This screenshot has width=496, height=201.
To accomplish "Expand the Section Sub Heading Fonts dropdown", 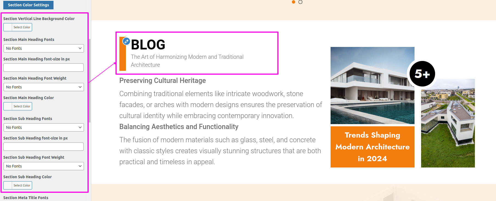I will [x=44, y=127].
